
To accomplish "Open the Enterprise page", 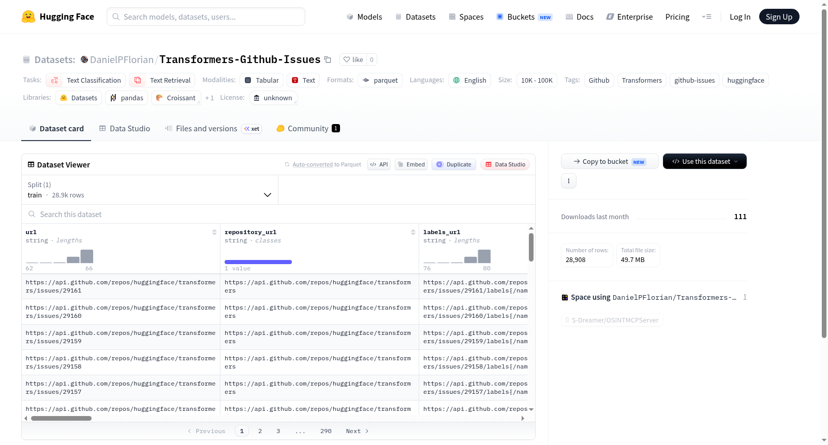I will [x=629, y=17].
